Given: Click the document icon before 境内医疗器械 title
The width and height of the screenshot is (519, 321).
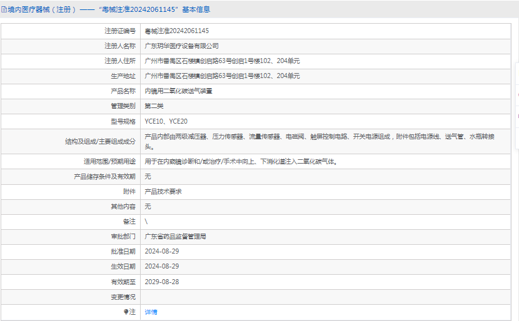Looking at the screenshot, I should [x=4, y=9].
